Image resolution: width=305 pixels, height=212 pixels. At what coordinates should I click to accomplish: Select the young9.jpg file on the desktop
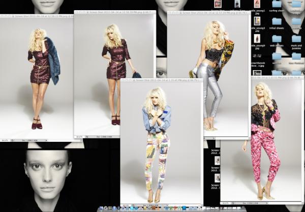(257, 39)
